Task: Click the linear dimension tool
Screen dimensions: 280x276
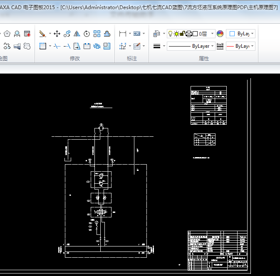Action: 122,34
